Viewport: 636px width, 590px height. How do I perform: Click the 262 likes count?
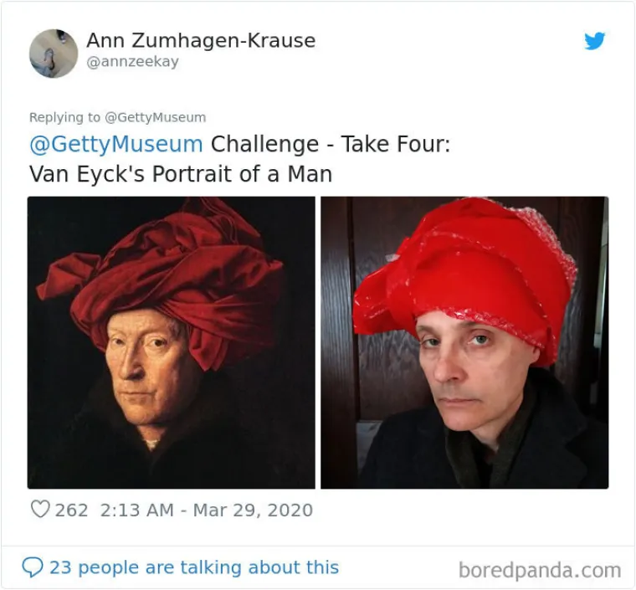pos(71,510)
